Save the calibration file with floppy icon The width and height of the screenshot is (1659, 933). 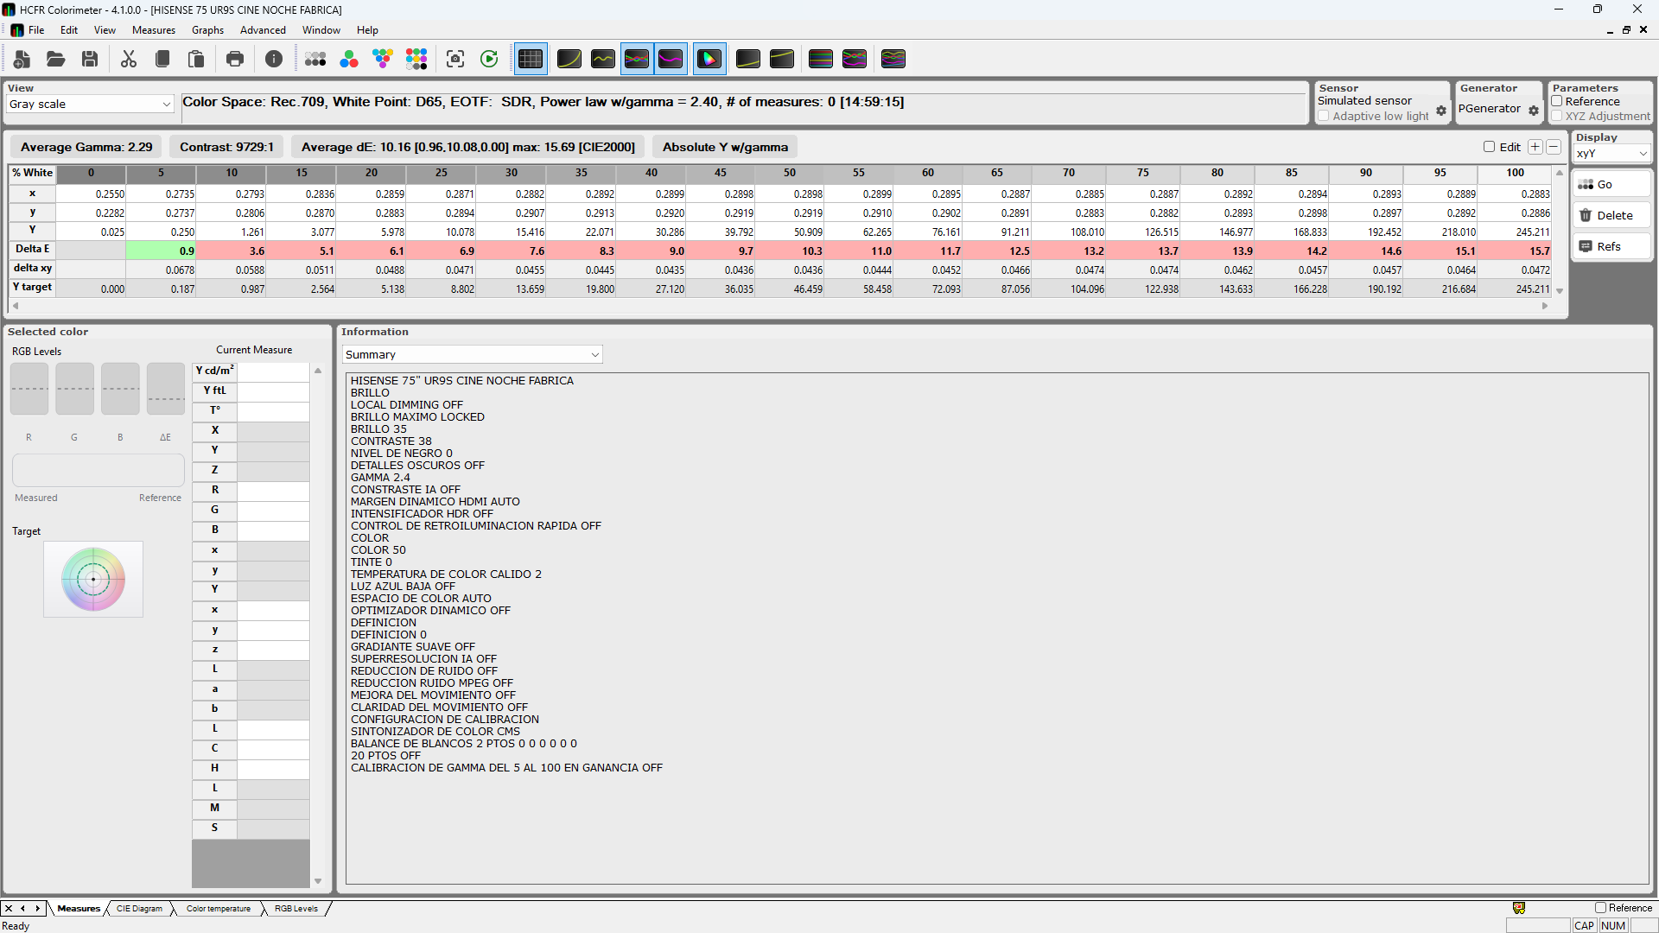[90, 59]
